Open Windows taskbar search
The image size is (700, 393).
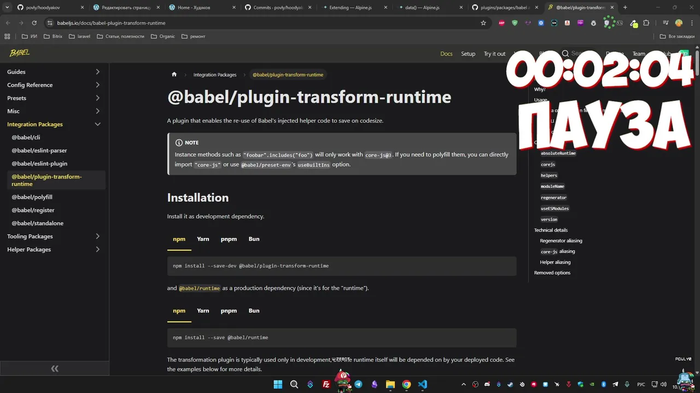294,384
